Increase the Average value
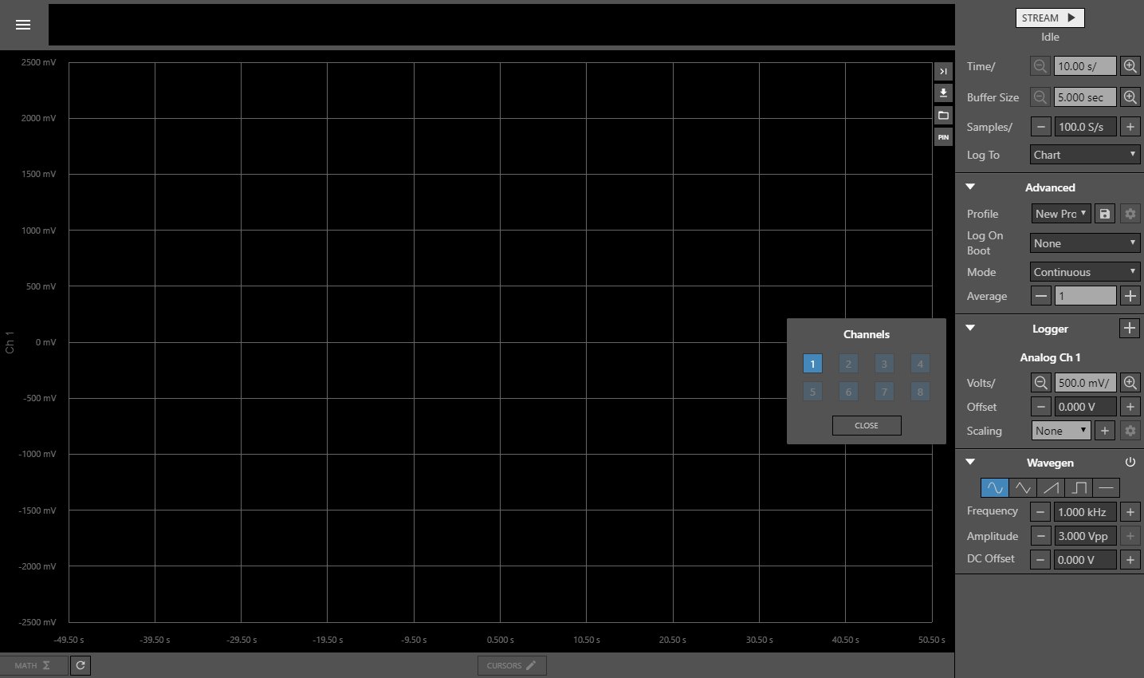 [1130, 296]
